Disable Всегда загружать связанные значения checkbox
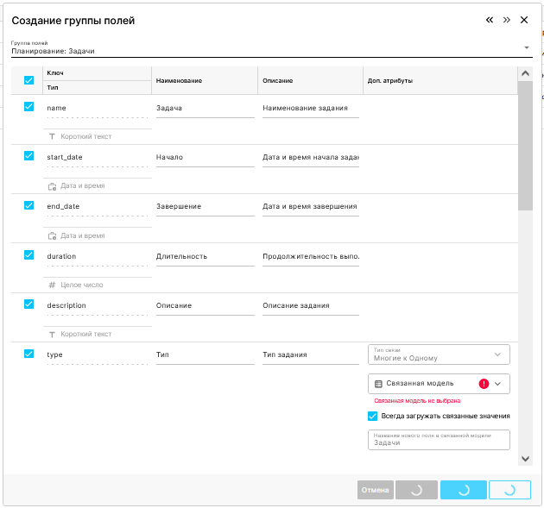Viewport: 544px width, 508px height. pyautogui.click(x=373, y=416)
